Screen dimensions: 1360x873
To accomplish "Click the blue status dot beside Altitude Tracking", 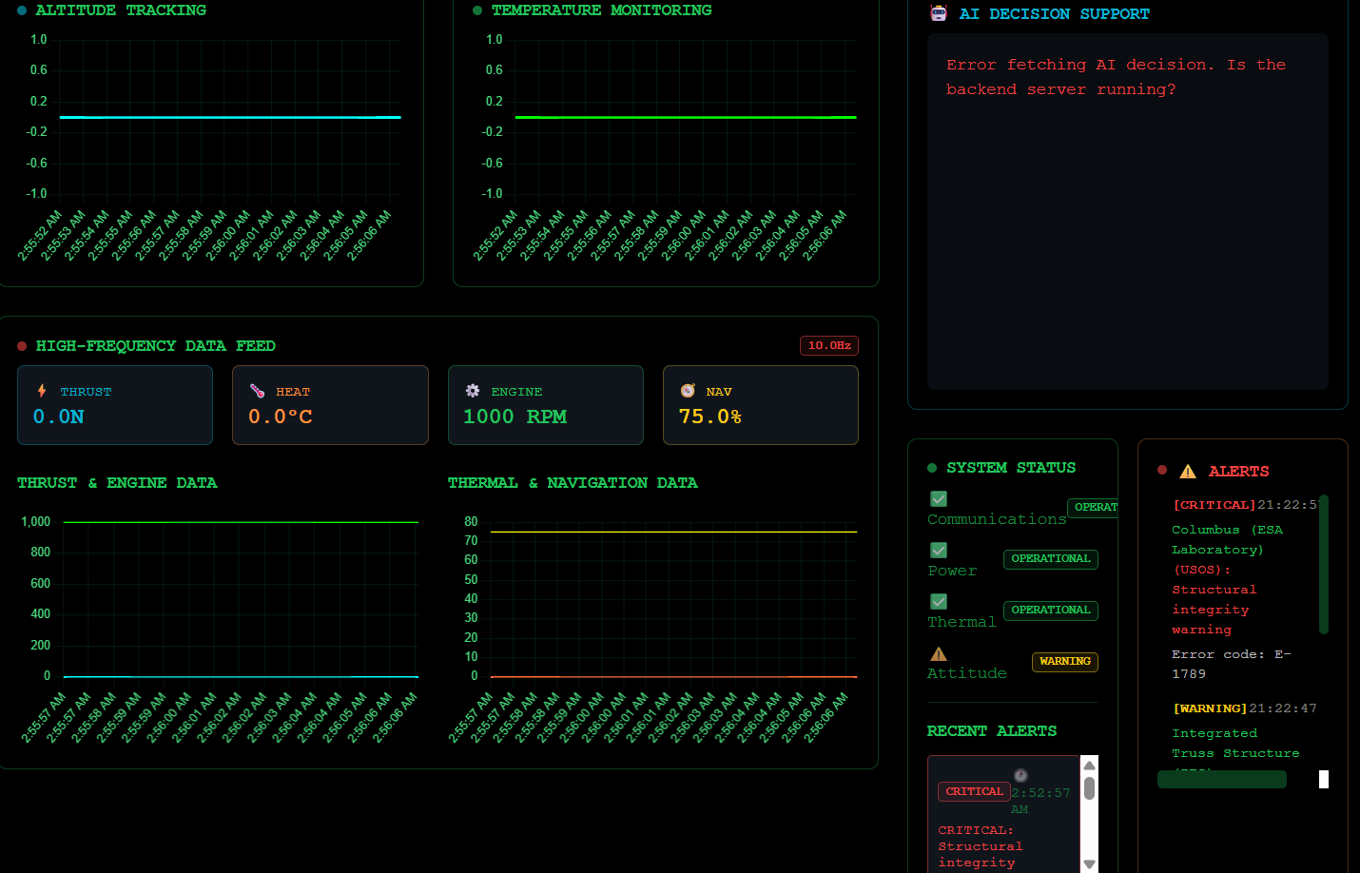I will tap(22, 10).
